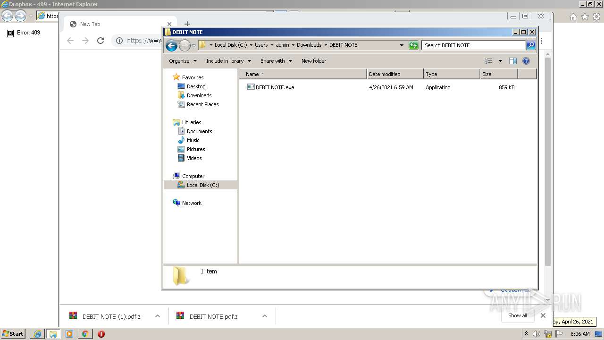Change view layout icon in Explorer toolbar
Image resolution: width=604 pixels, height=340 pixels.
point(489,61)
